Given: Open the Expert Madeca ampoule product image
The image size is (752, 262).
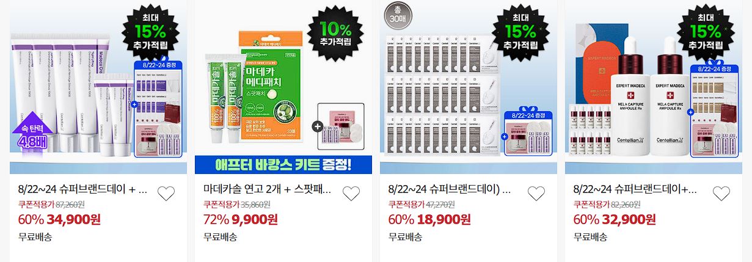Looking at the screenshot, I should pyautogui.click(x=653, y=87).
